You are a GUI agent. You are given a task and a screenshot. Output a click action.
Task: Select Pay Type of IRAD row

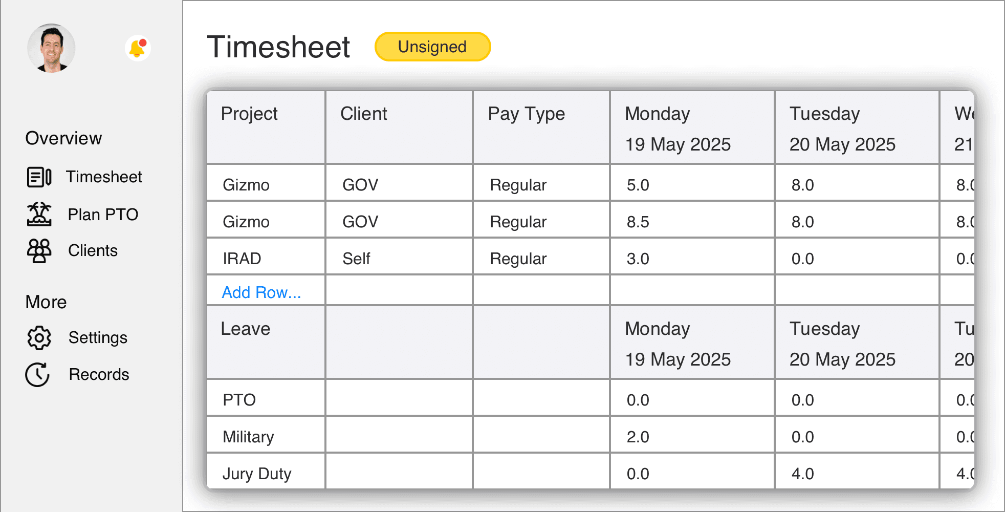coord(541,259)
